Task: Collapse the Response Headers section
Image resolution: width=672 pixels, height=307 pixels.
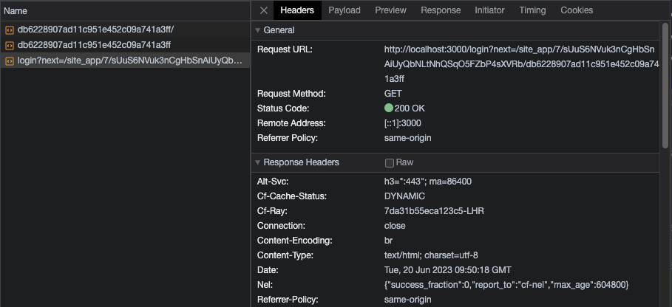Action: (x=257, y=162)
